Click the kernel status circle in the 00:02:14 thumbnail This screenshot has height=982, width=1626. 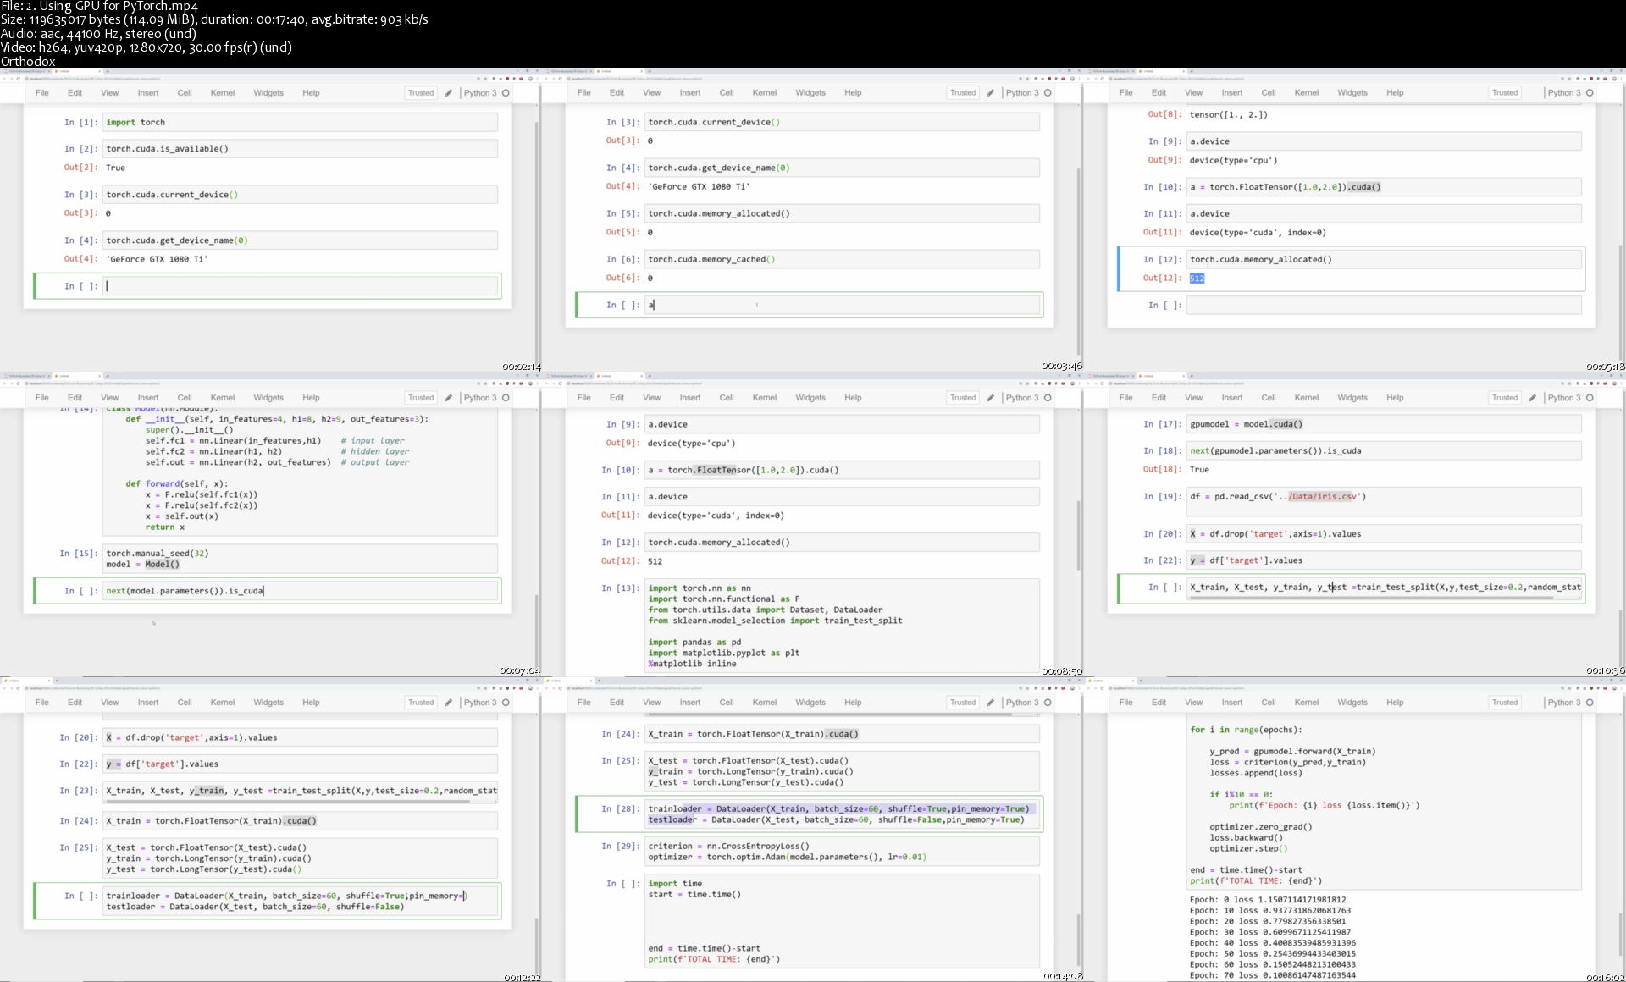tap(506, 93)
